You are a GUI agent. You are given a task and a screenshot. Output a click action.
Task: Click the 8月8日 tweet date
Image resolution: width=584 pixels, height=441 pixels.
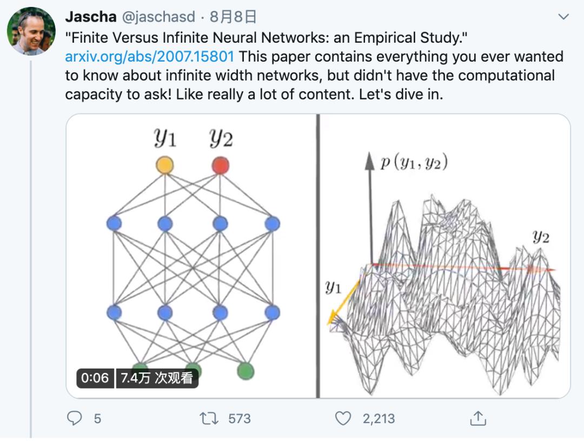(233, 17)
